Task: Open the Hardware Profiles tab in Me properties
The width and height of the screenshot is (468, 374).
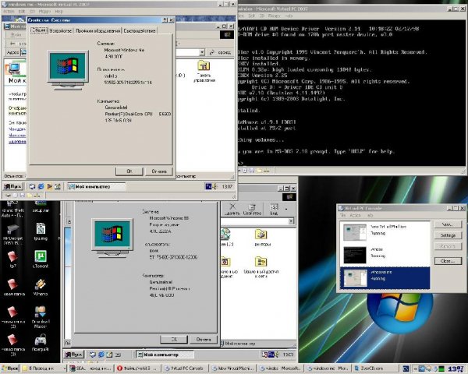Action: [97, 30]
